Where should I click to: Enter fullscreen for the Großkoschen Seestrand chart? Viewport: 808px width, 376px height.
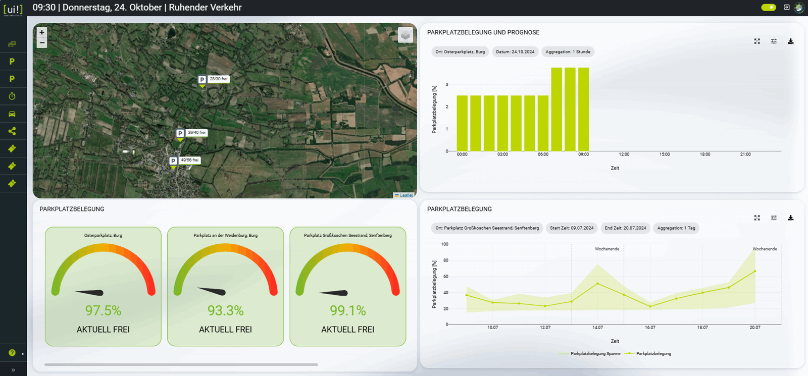[757, 218]
